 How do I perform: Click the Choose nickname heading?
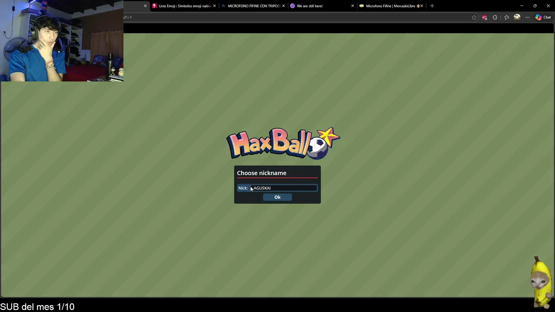click(x=261, y=173)
